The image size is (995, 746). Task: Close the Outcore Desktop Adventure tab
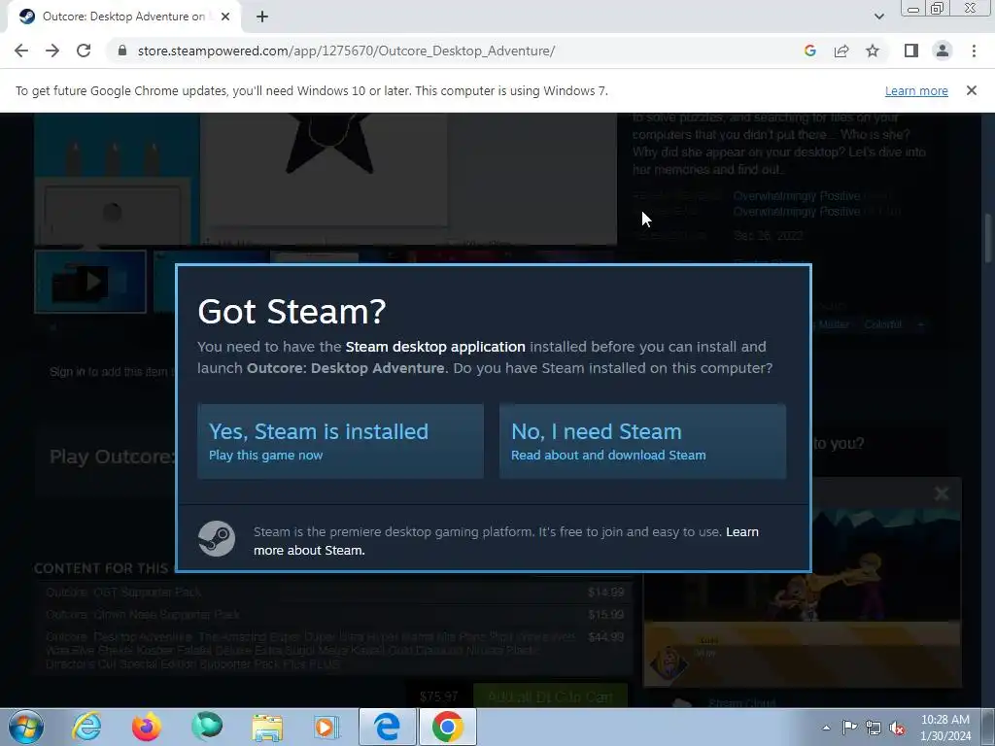[225, 17]
